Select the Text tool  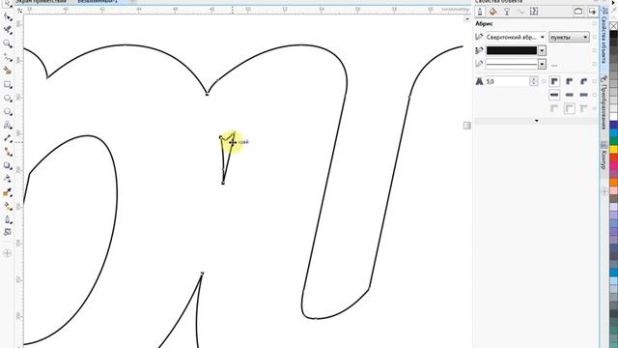tap(8, 125)
